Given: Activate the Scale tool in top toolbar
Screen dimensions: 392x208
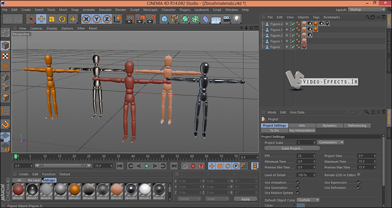Looking at the screenshot, I should point(52,19).
